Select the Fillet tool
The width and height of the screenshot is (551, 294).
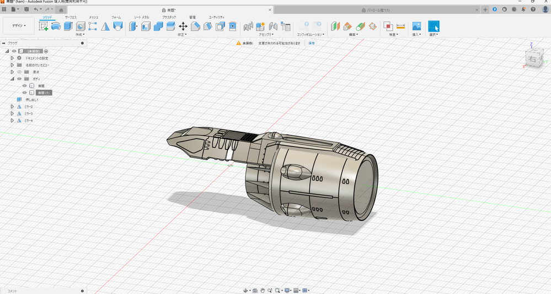click(195, 26)
